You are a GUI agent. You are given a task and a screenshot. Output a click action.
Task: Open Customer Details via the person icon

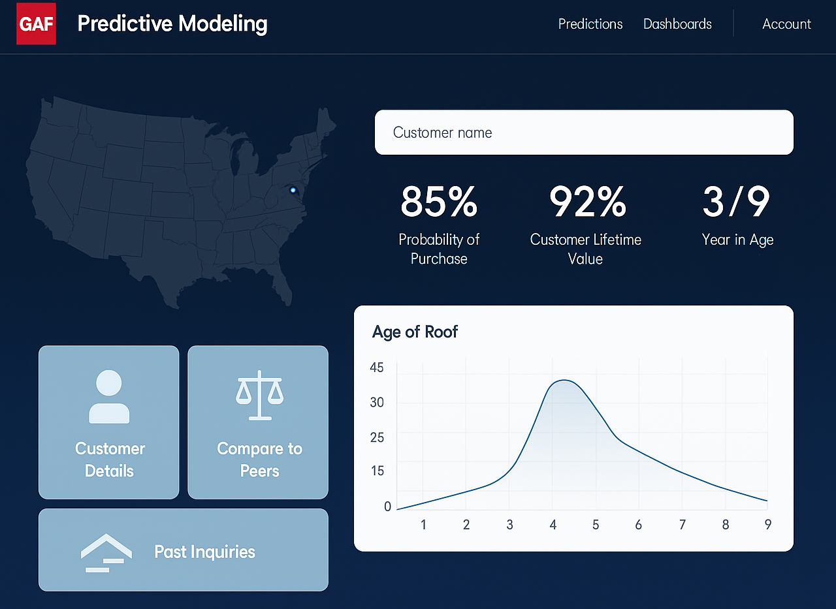point(108,396)
